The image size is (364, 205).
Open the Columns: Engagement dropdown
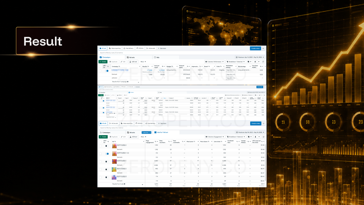pos(215,137)
